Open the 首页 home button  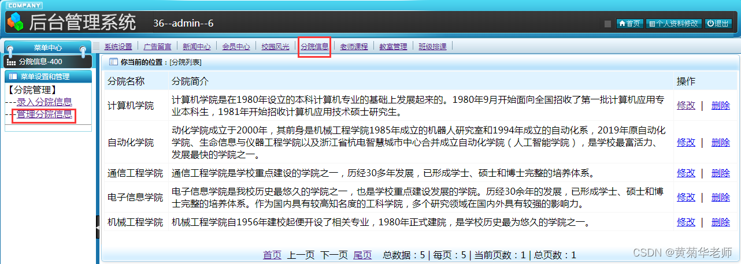629,24
